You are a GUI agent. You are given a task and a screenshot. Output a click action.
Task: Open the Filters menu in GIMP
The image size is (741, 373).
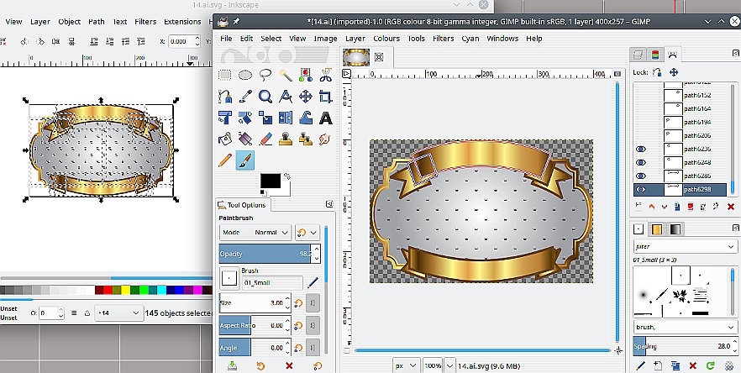pyautogui.click(x=443, y=39)
